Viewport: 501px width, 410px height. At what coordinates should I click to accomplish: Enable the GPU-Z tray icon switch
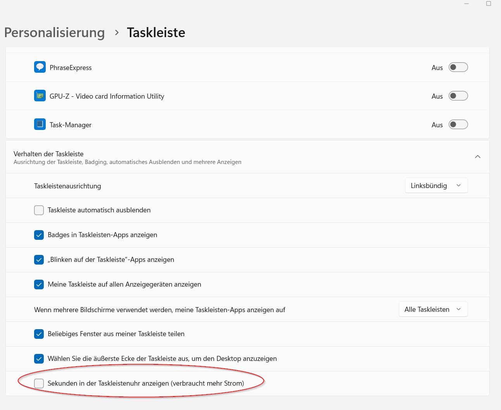pos(458,96)
